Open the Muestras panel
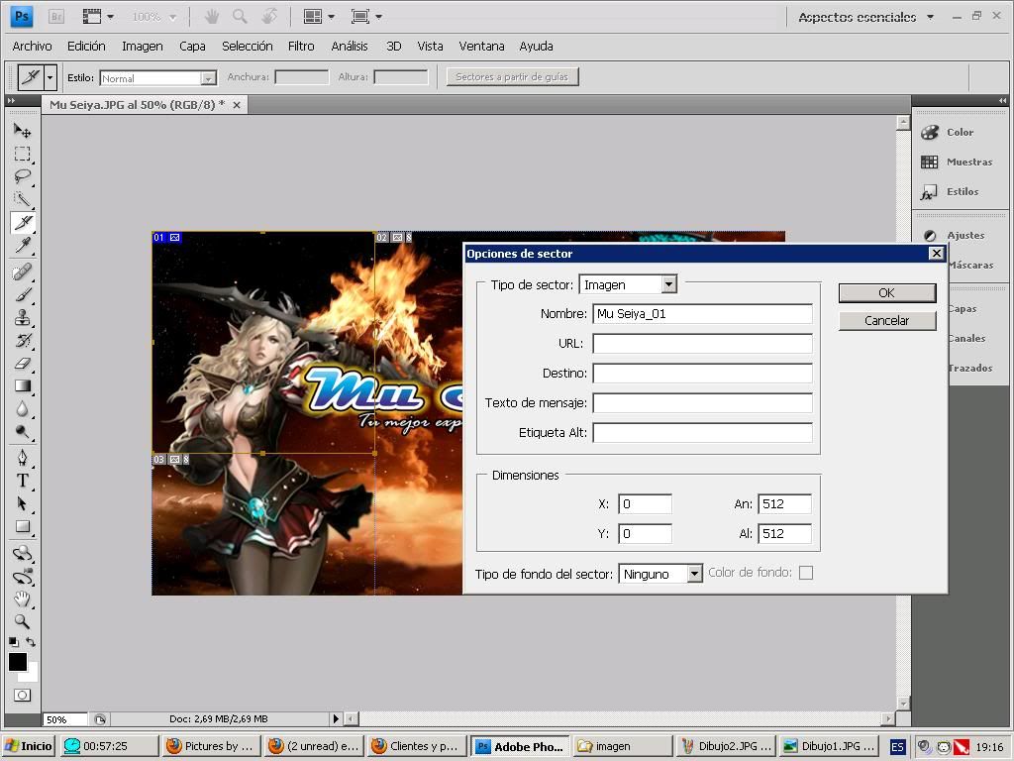Screen dimensions: 1014x761 click(x=959, y=162)
